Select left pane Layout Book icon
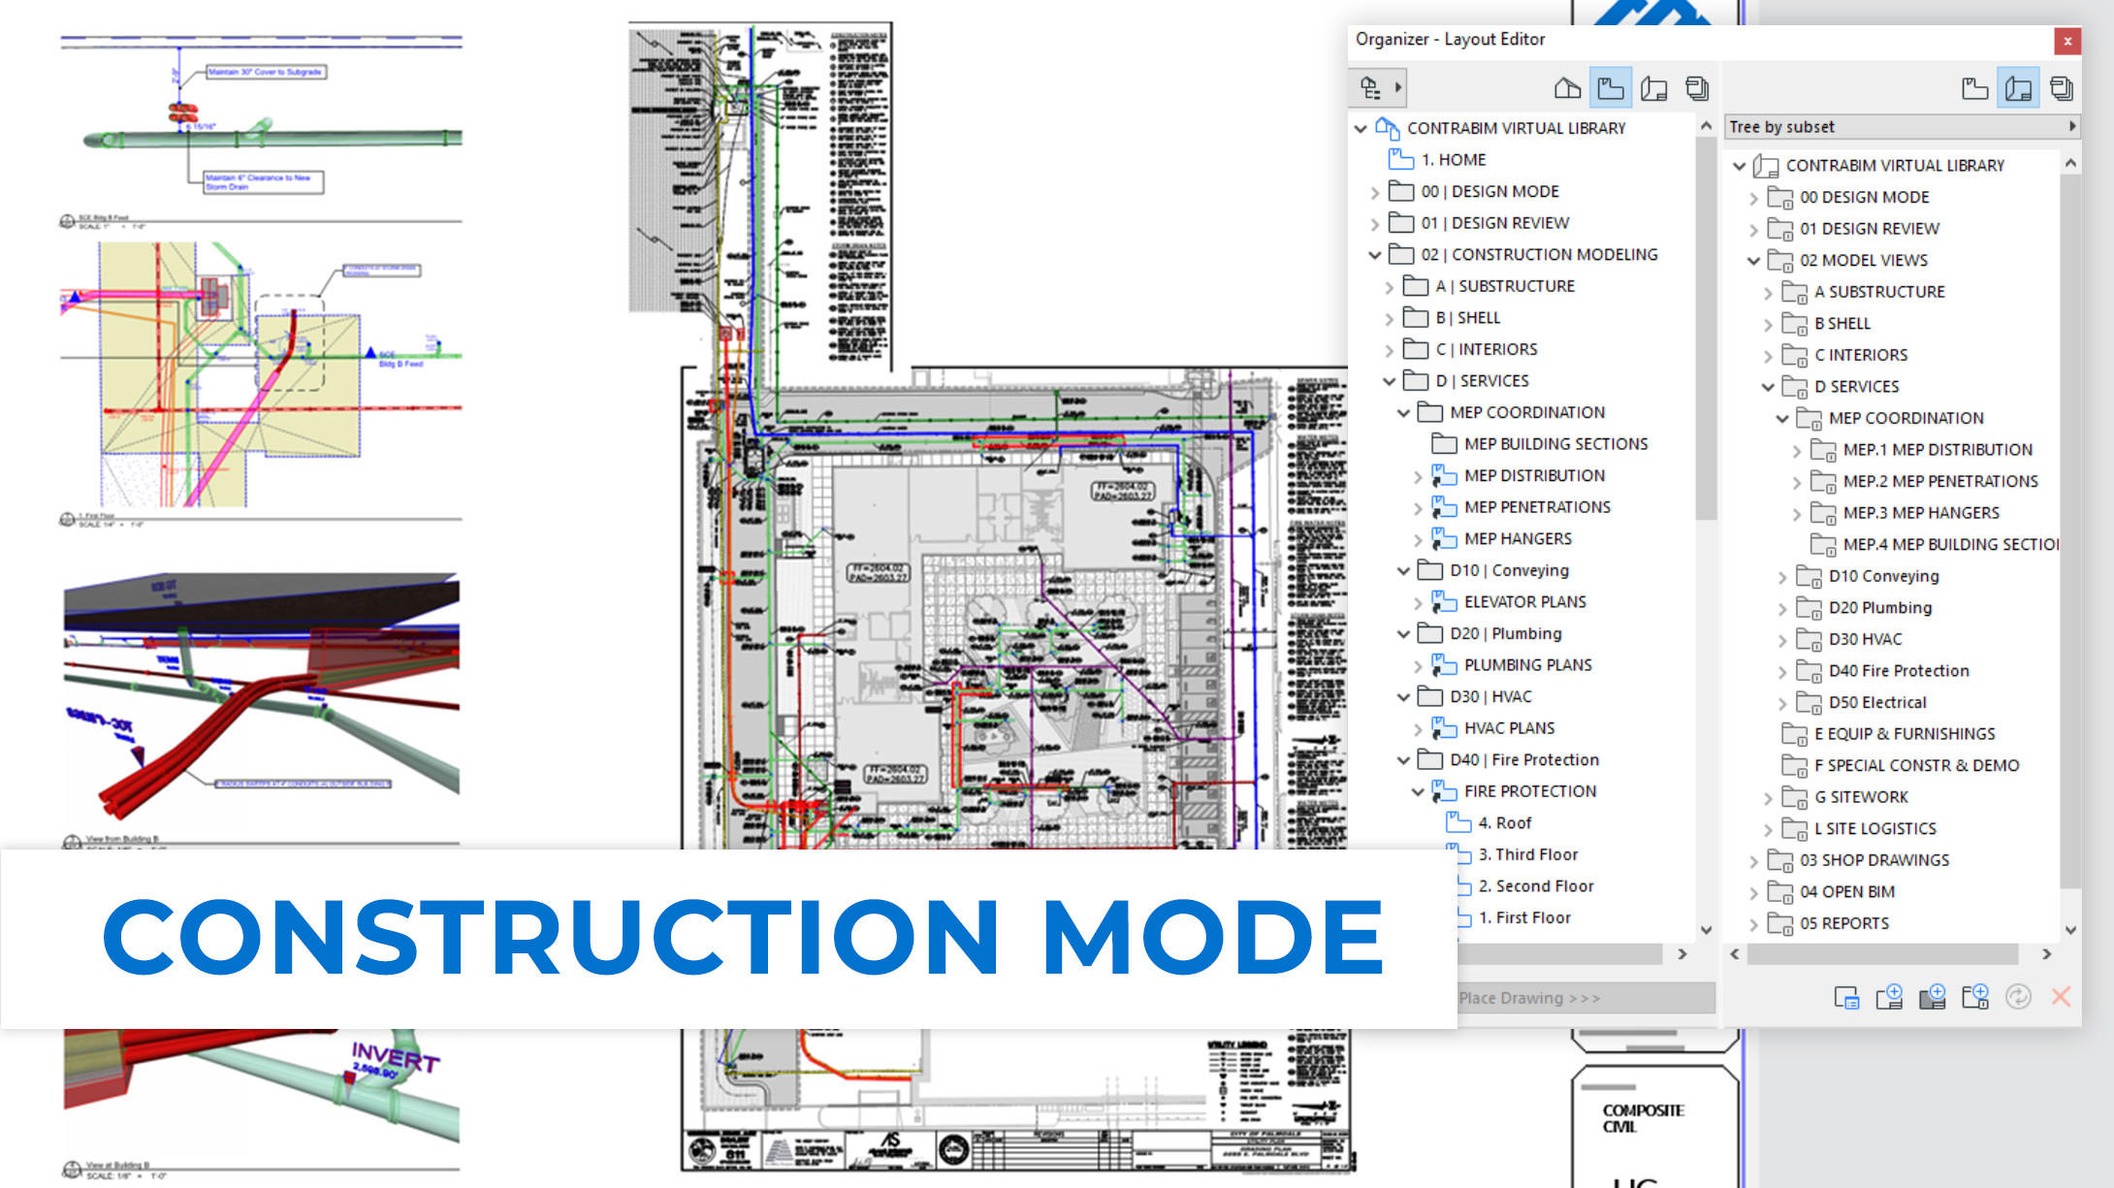The image size is (2114, 1188). pyautogui.click(x=1653, y=88)
